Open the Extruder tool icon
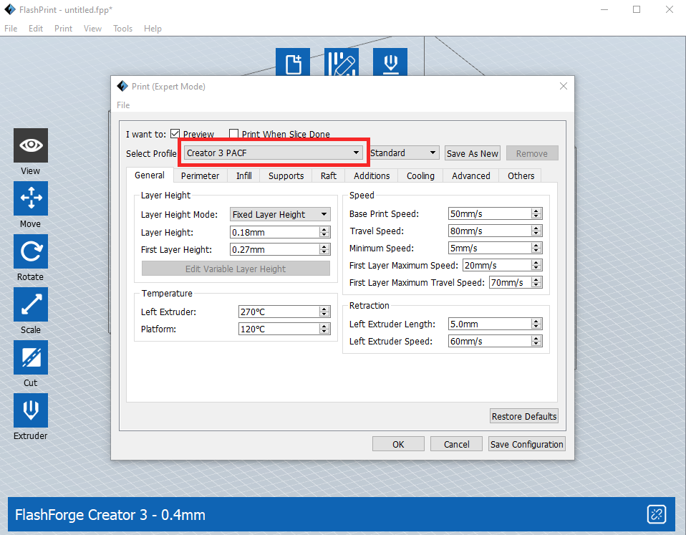 pos(31,410)
